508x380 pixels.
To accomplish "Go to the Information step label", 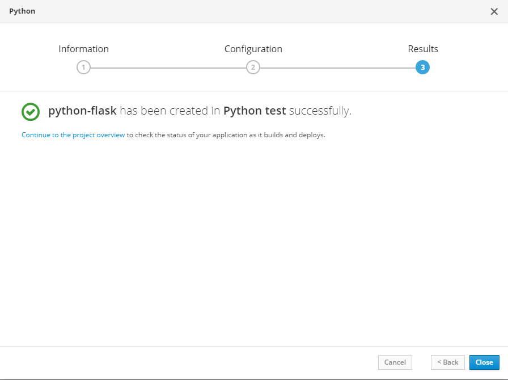I will tap(83, 49).
